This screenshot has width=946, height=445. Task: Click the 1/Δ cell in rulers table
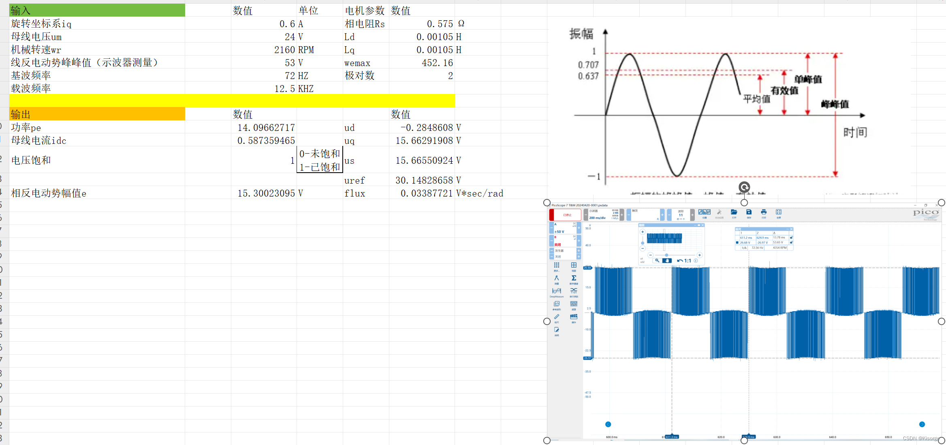coord(744,248)
